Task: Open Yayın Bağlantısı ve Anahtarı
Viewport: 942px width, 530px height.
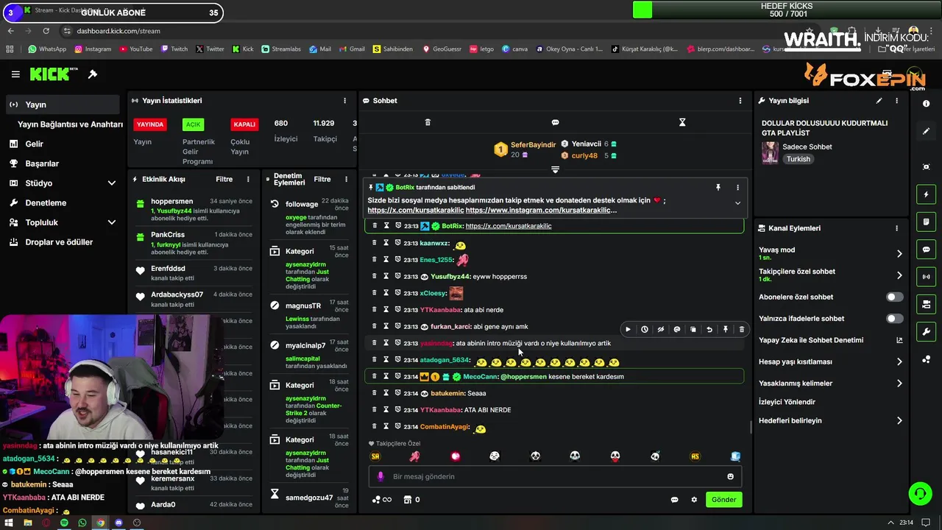Action: point(70,124)
